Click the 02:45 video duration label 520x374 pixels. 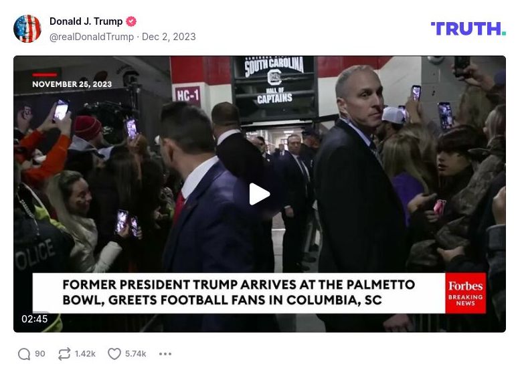click(35, 319)
